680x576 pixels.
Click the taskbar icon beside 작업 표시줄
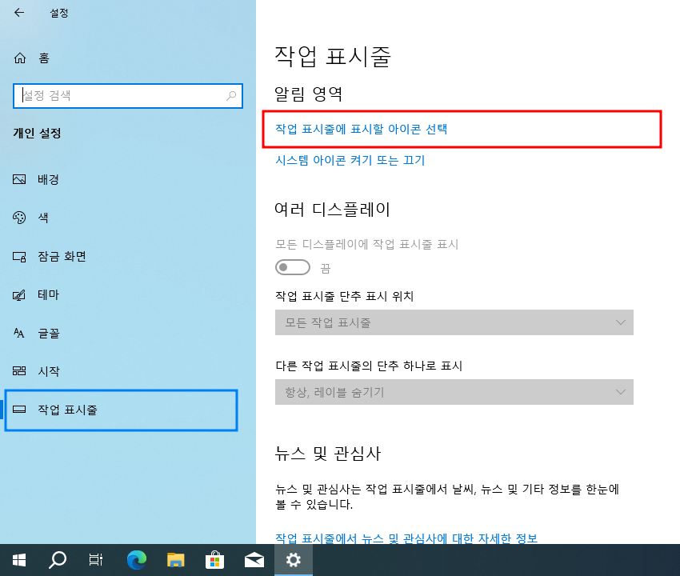coord(19,410)
